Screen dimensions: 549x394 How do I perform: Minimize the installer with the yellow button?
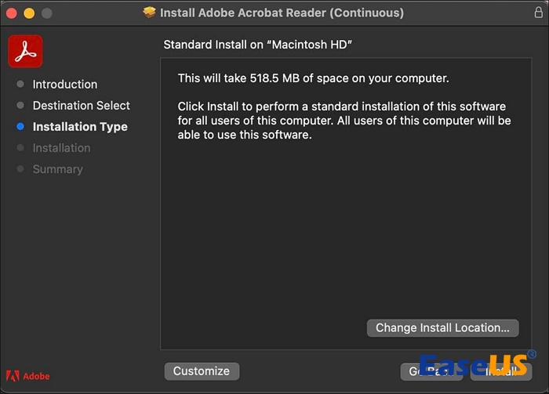[30, 13]
